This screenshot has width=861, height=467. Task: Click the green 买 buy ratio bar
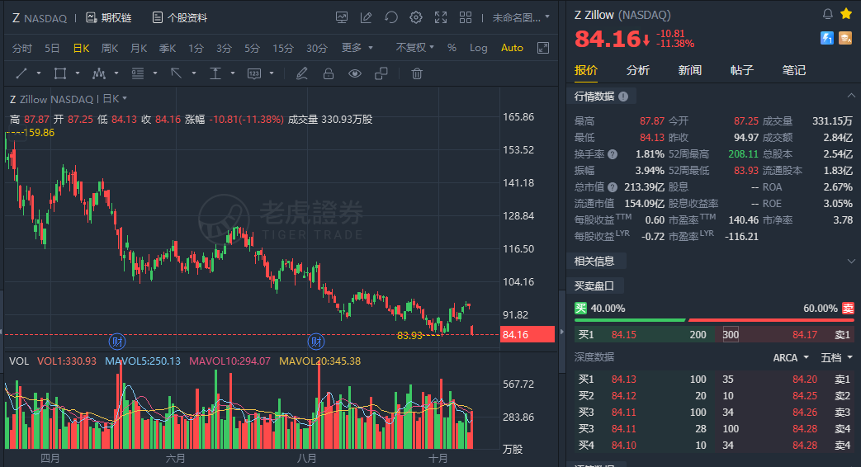coord(630,320)
